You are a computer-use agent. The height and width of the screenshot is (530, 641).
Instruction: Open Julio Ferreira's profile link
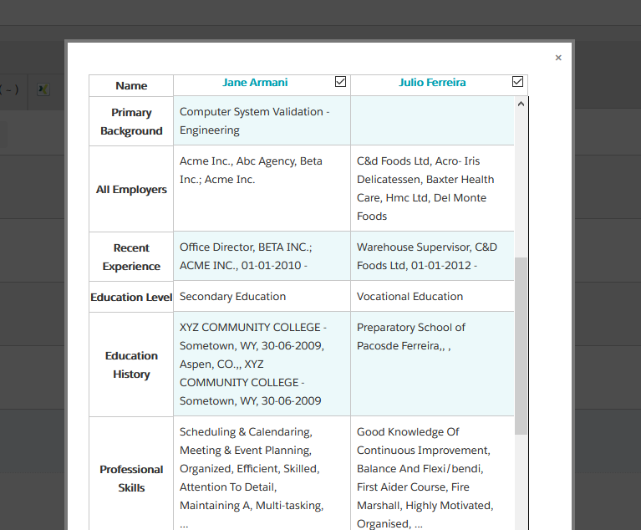[x=432, y=83]
